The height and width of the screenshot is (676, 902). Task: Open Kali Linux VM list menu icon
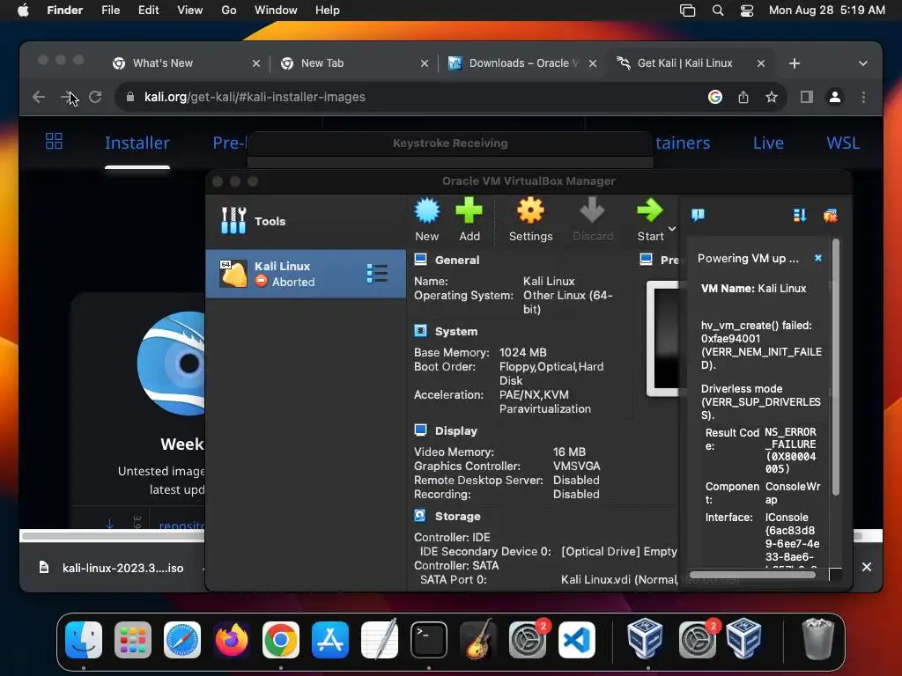click(x=377, y=274)
